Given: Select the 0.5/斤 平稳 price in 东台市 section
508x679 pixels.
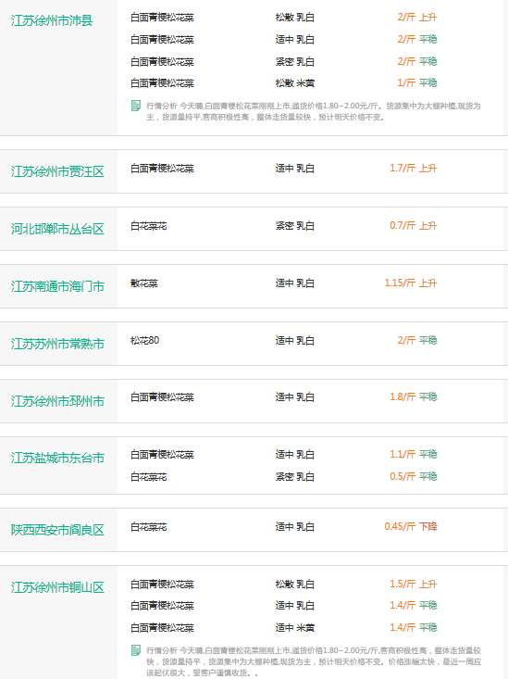Looking at the screenshot, I should tap(414, 477).
